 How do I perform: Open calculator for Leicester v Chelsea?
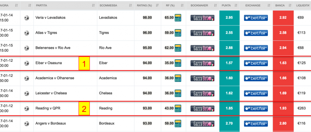pyautogui.click(x=179, y=93)
